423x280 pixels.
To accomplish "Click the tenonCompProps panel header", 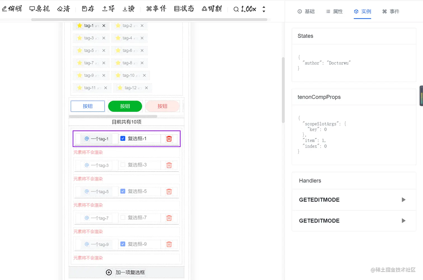I will coord(354,97).
